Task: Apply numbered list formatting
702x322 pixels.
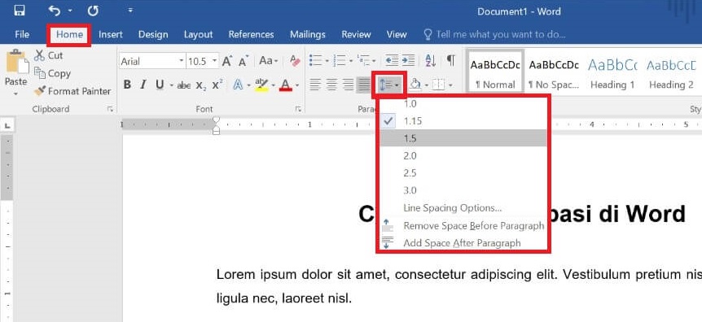Action: coord(340,60)
